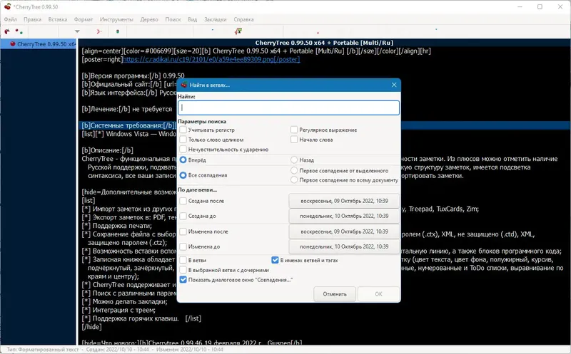Viewport: 571px width, 354px height.
Task: Tick the 'Создана до' checkbox
Action: 183,216
